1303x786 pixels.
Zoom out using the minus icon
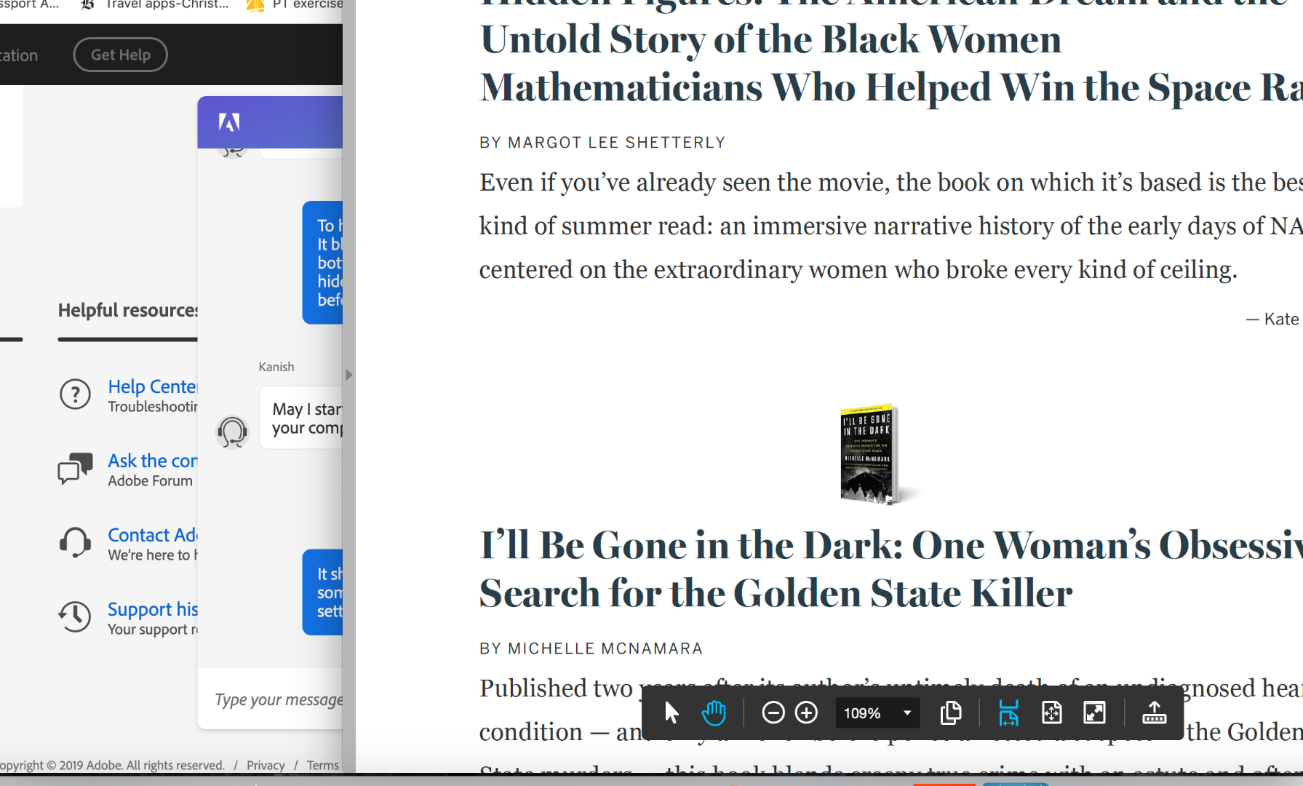tap(773, 713)
